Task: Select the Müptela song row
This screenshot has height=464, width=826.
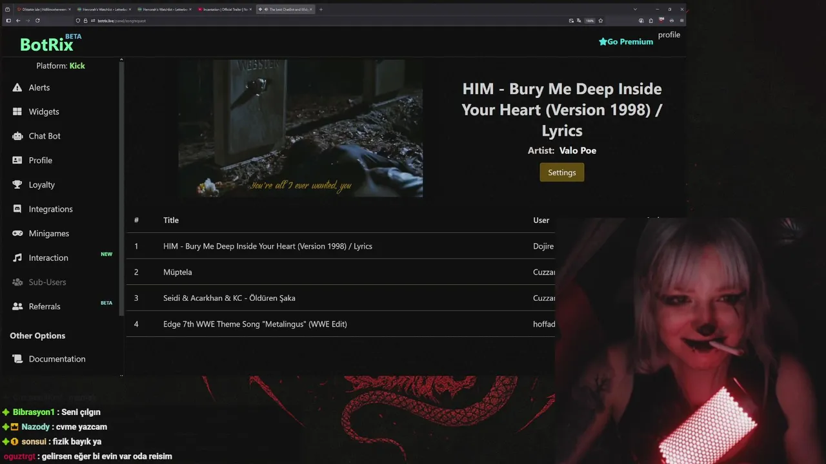Action: (x=341, y=272)
